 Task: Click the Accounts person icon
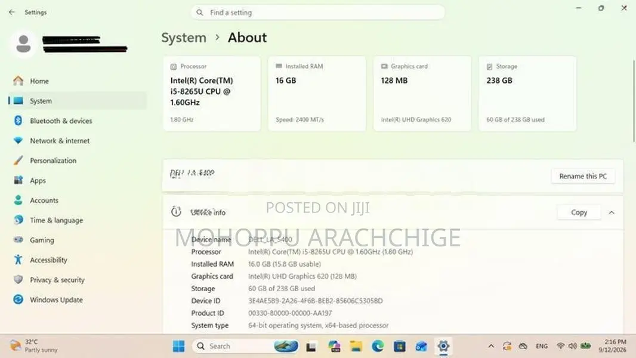(18, 200)
